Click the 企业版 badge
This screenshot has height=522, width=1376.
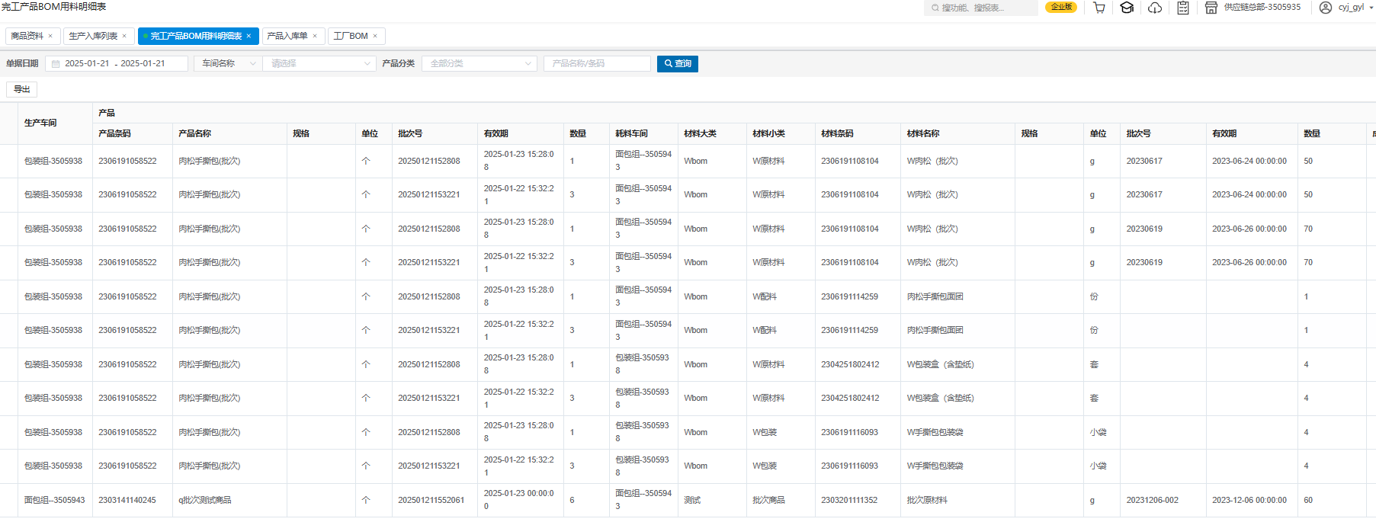1061,7
